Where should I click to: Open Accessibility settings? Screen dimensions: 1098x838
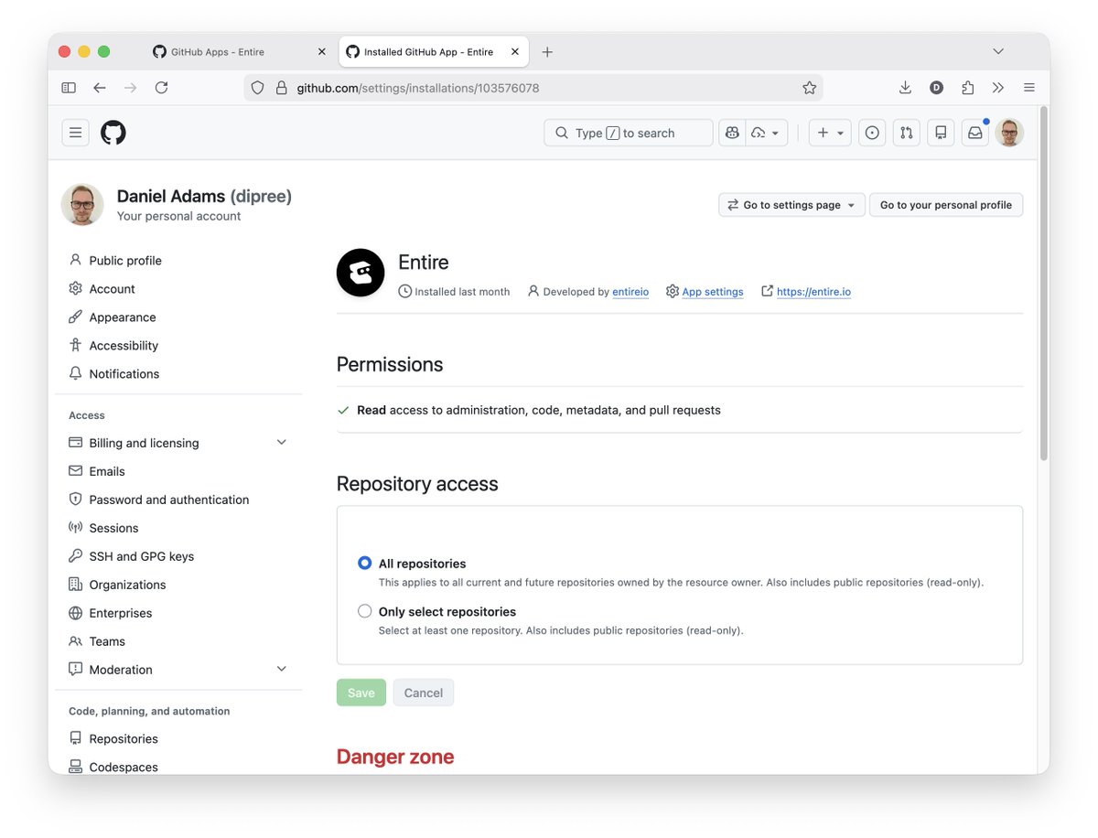click(x=124, y=346)
